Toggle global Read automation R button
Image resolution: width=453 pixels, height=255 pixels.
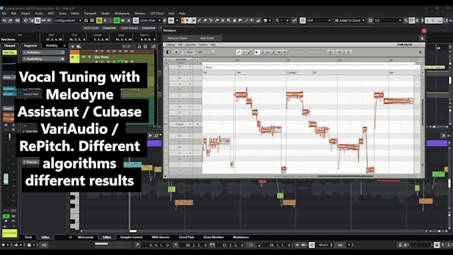click(117, 21)
